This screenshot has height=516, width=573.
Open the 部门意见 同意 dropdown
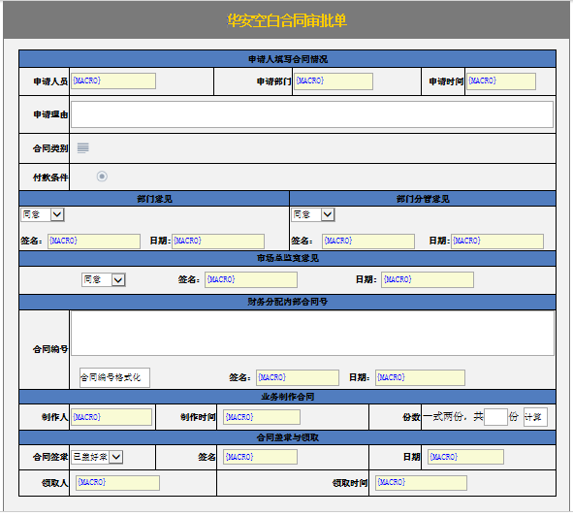point(43,214)
